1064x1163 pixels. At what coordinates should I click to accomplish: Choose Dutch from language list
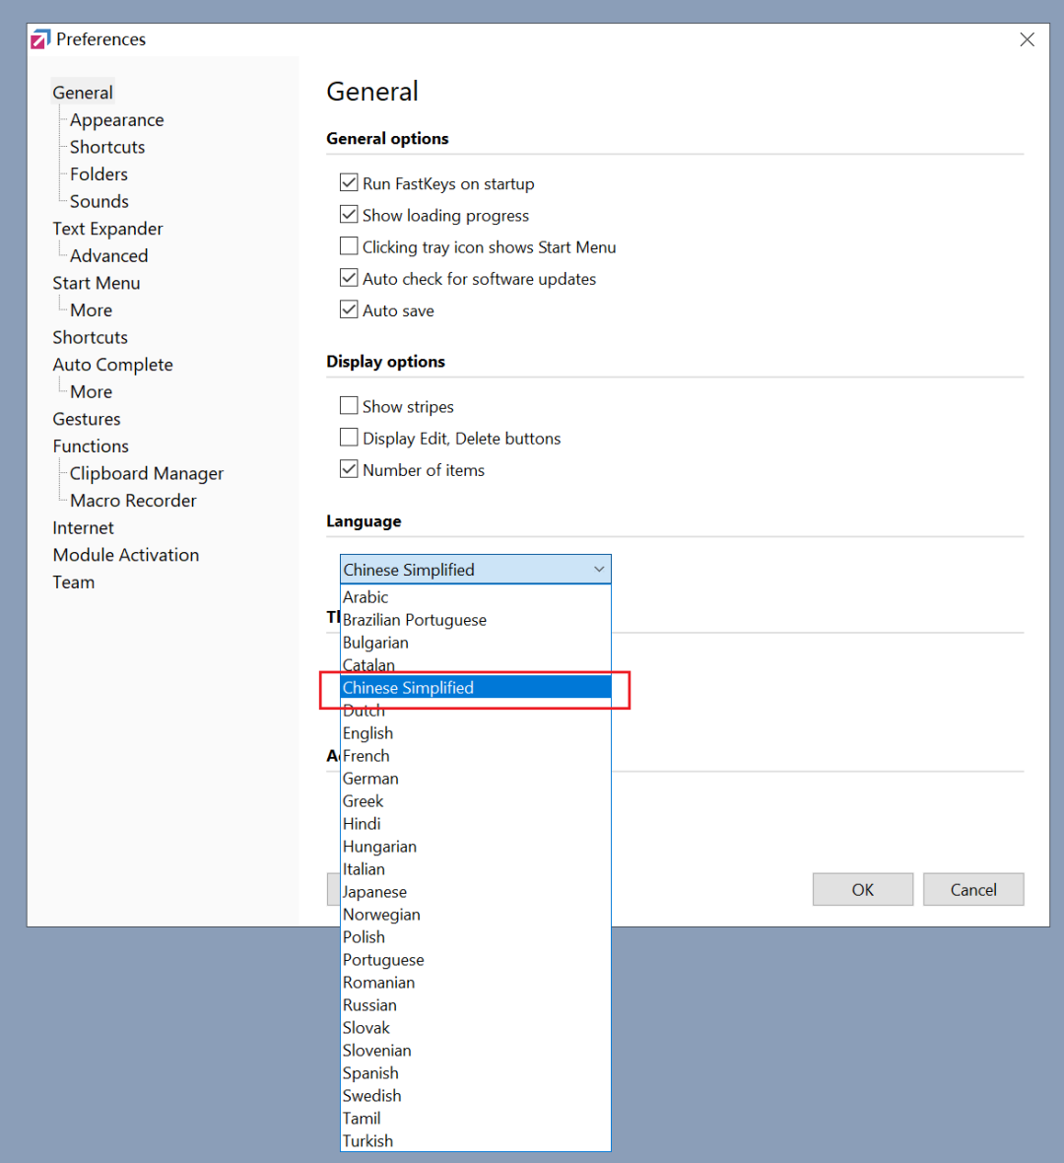click(475, 711)
